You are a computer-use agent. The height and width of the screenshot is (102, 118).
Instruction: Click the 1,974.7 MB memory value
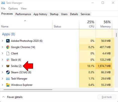tap(104, 66)
